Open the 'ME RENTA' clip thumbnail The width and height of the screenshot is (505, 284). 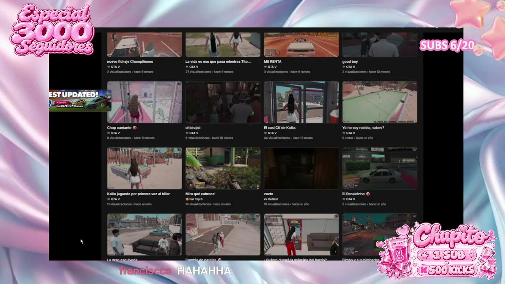click(x=301, y=45)
